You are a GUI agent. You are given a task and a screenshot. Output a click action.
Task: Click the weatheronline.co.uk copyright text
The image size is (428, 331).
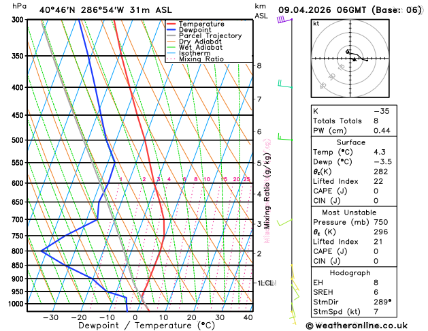coord(357,326)
